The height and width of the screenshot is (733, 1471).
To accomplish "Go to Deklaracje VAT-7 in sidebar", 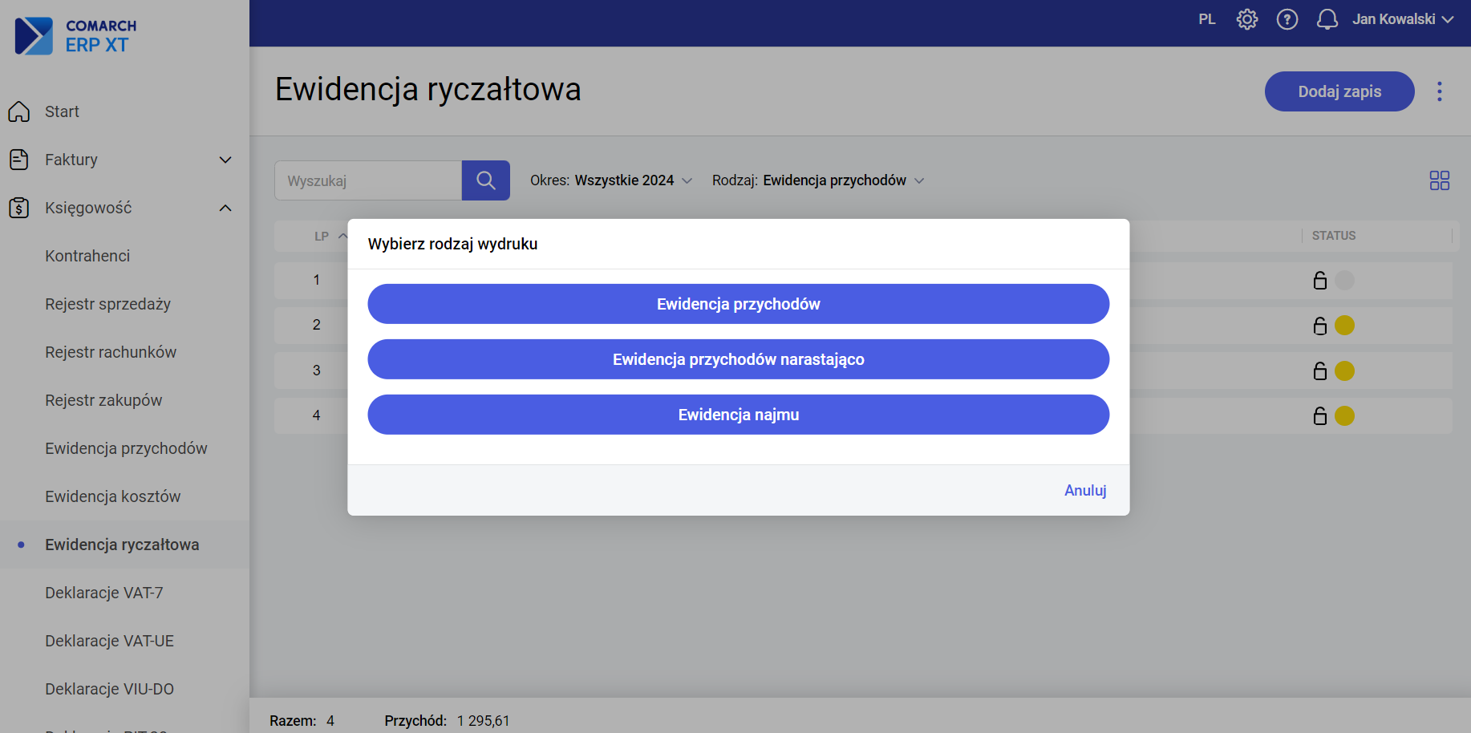I will click(x=103, y=593).
